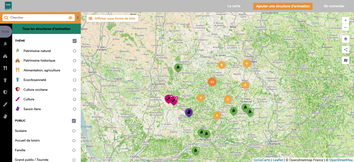Click the purple map marker near Mareuil
This screenshot has width=354, height=162.
(x=189, y=112)
